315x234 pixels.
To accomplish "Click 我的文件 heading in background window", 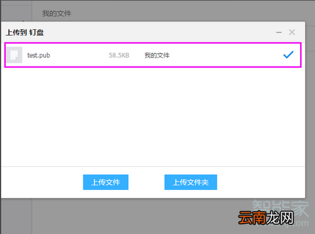I will tap(57, 14).
